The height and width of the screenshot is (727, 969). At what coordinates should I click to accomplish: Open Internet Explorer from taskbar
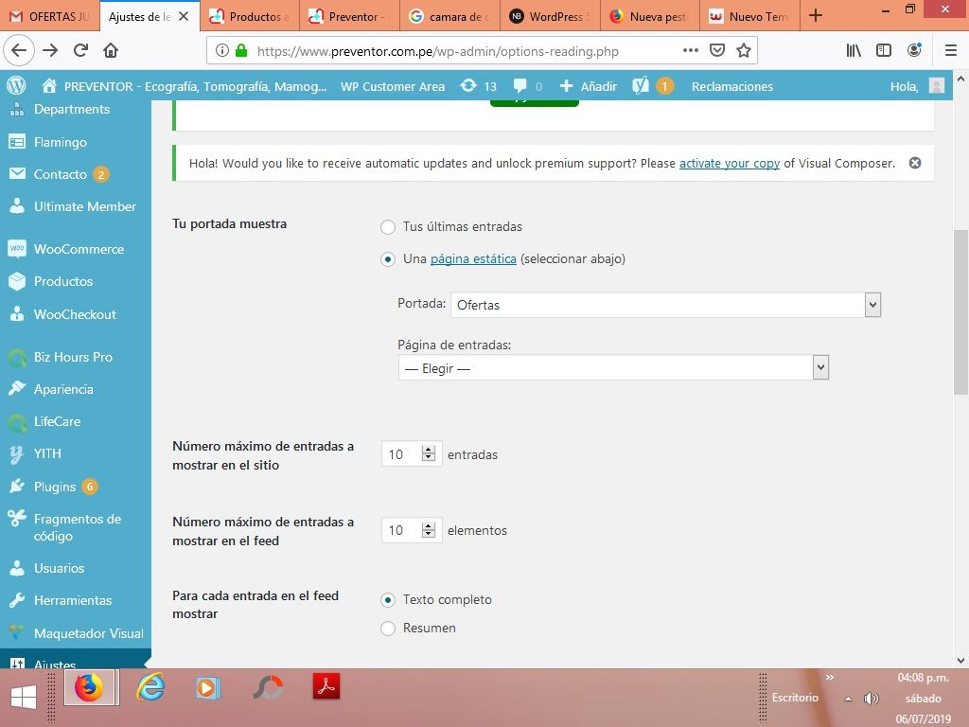pos(150,687)
